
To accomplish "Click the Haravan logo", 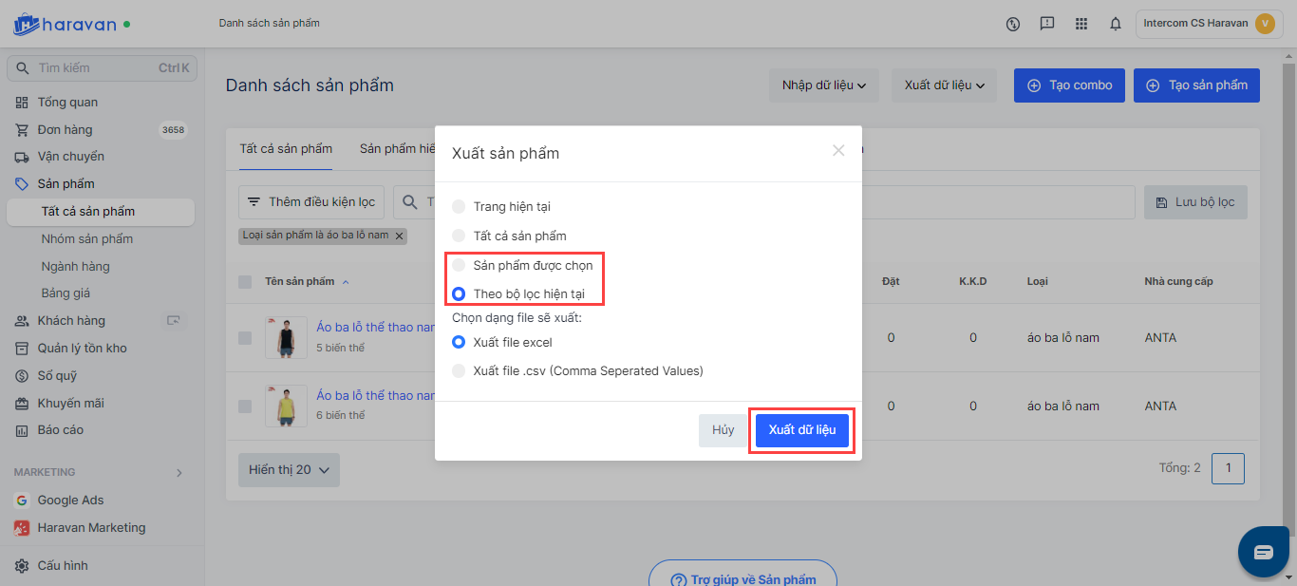I will [65, 24].
